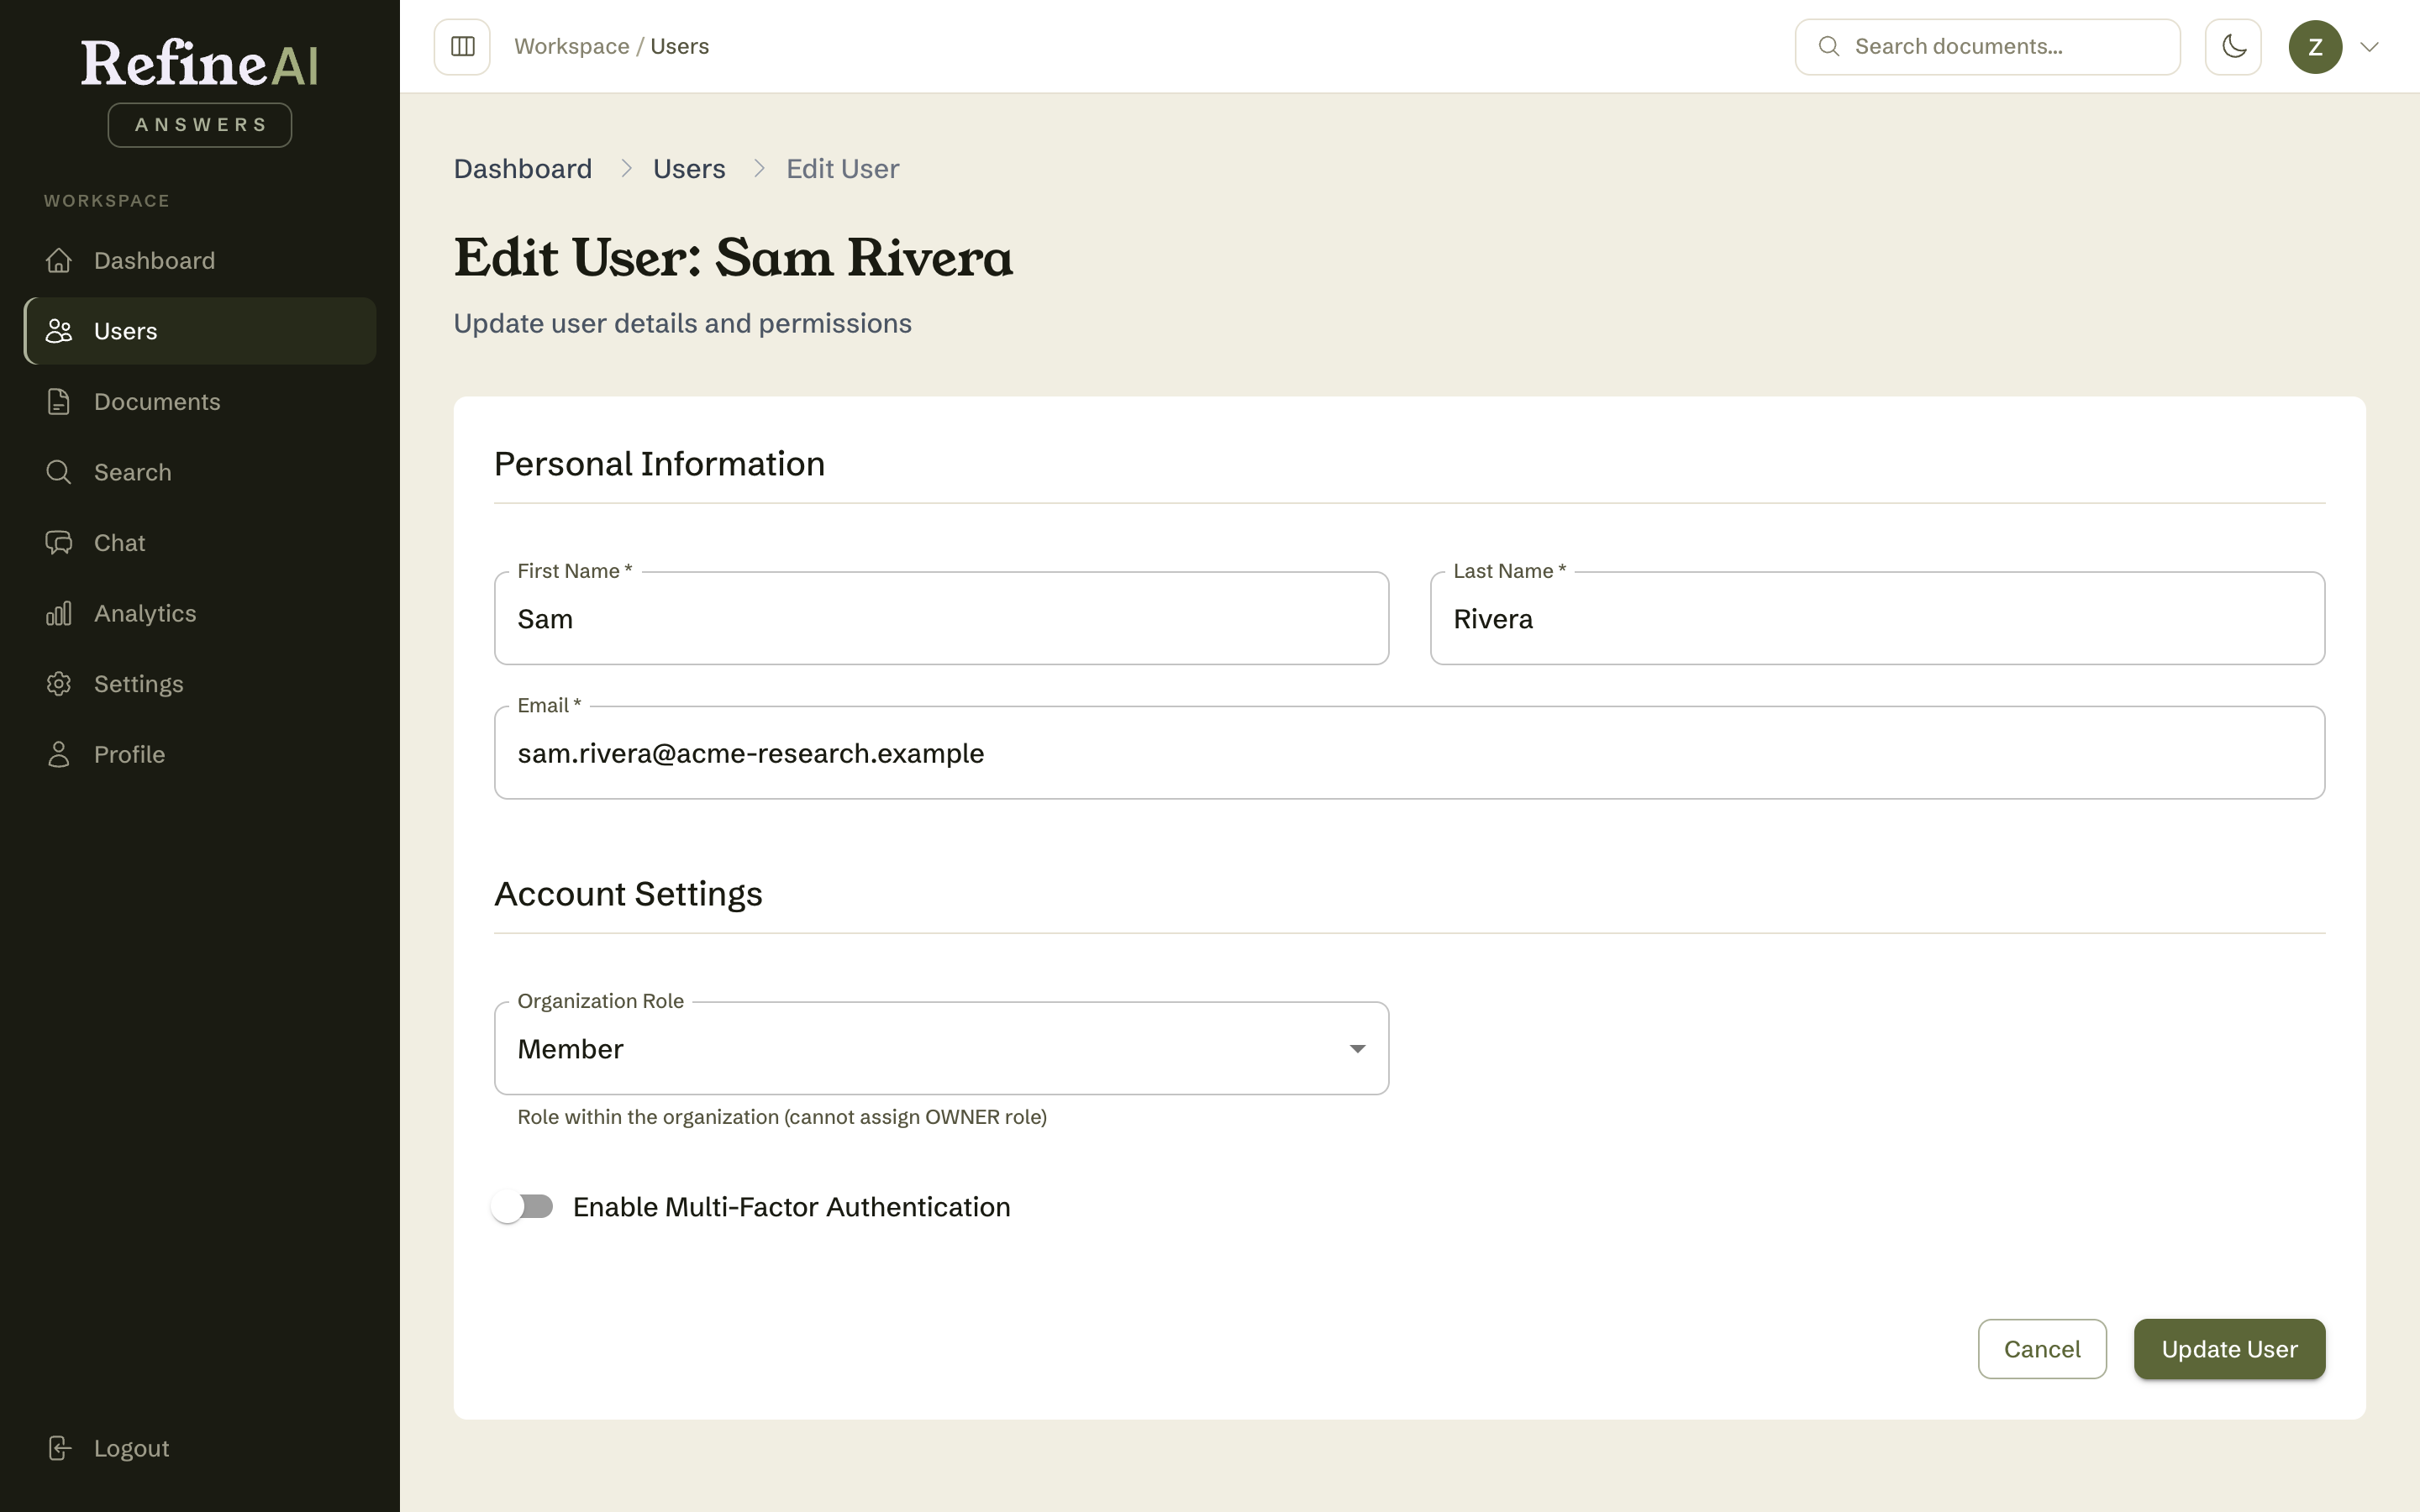Click the Edit User: Sam Rivera title
2420x1512 pixels.
click(733, 257)
